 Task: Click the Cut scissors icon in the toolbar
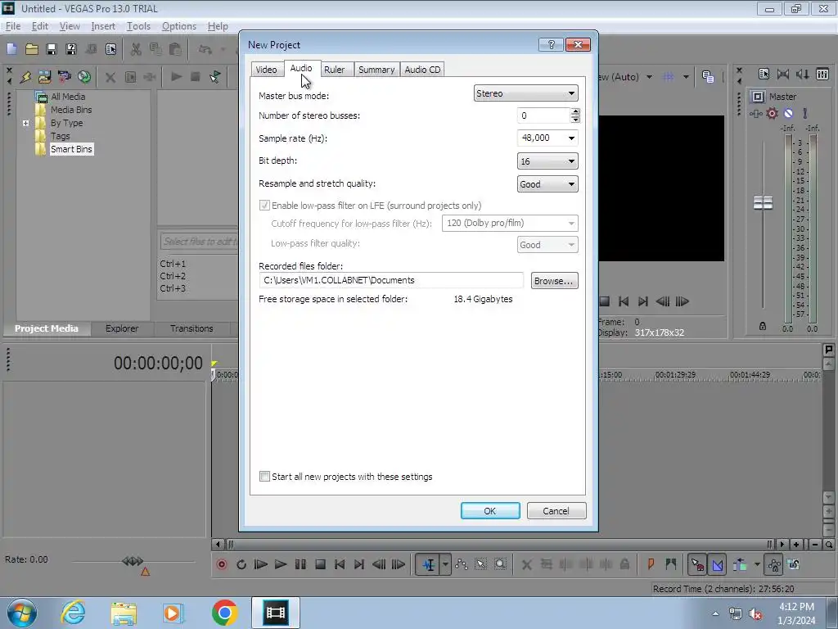tap(136, 49)
